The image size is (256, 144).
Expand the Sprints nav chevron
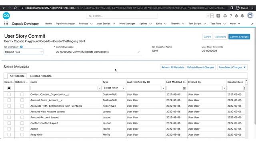click(x=150, y=24)
